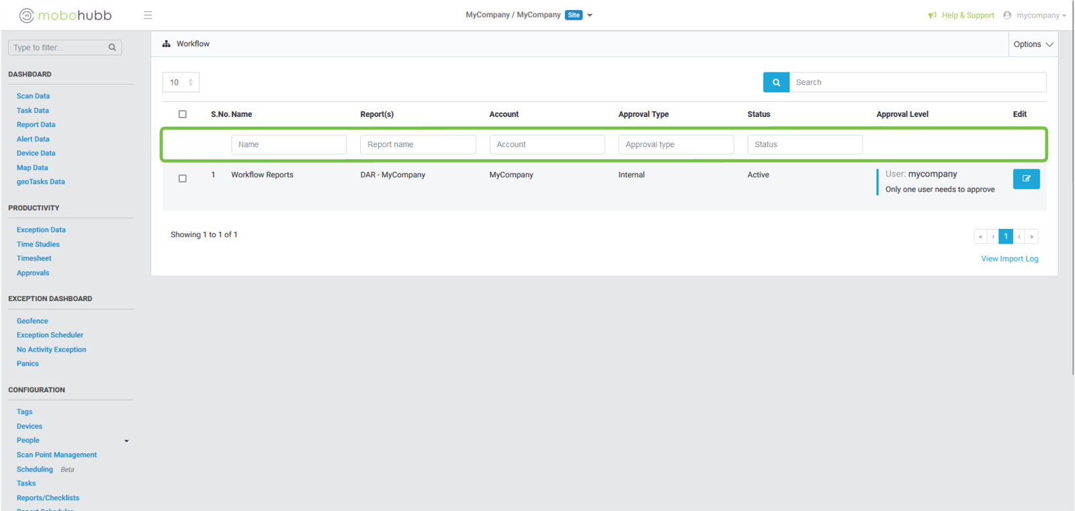The image size is (1075, 511).
Task: Open the Options dropdown
Action: pyautogui.click(x=1033, y=44)
